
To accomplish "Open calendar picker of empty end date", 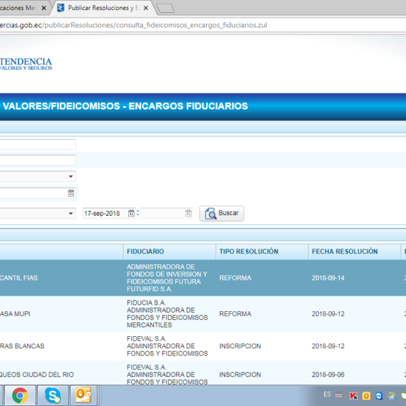I will tap(188, 213).
